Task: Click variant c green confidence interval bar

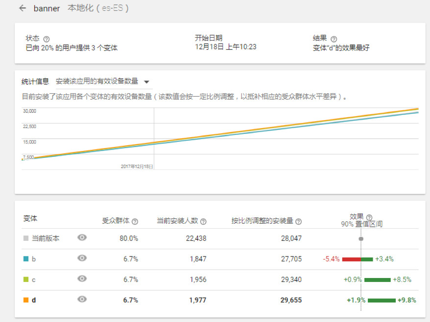Action: [377, 280]
